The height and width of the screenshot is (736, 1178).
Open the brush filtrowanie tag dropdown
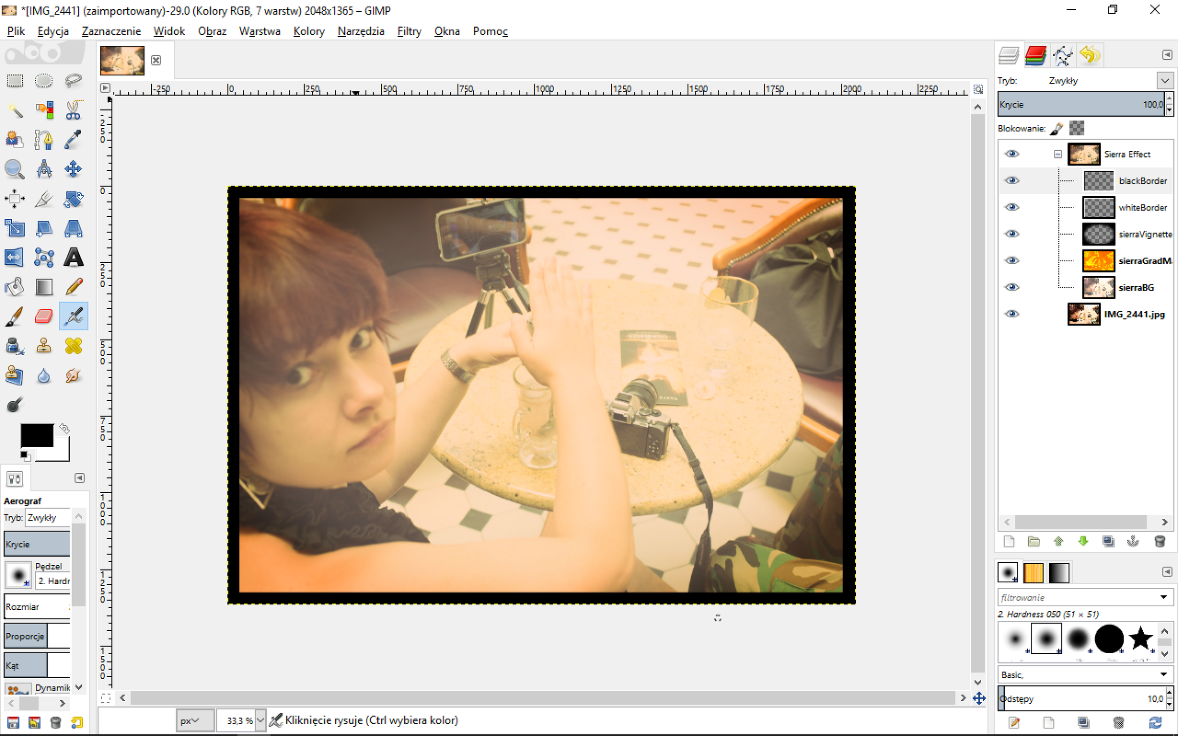tap(1163, 597)
